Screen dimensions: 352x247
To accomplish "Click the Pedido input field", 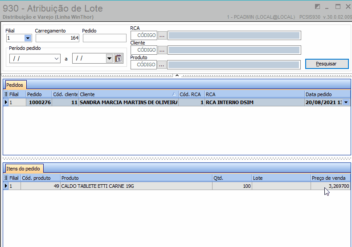I will pos(105,38).
